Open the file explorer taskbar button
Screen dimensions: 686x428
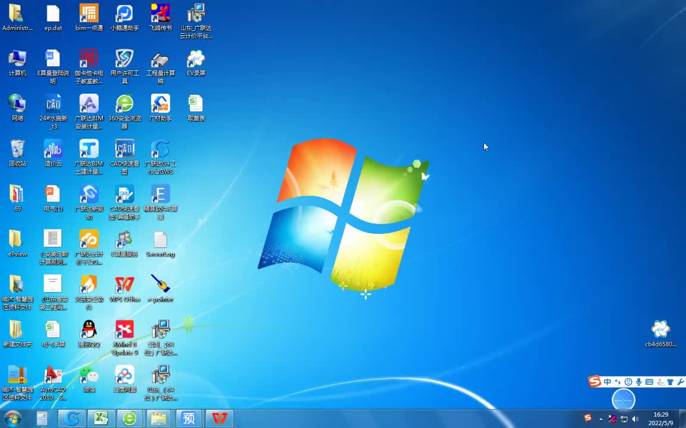[159, 419]
